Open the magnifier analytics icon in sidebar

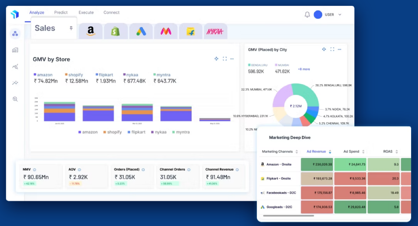pos(15,99)
